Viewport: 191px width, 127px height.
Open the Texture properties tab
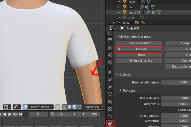point(110,109)
